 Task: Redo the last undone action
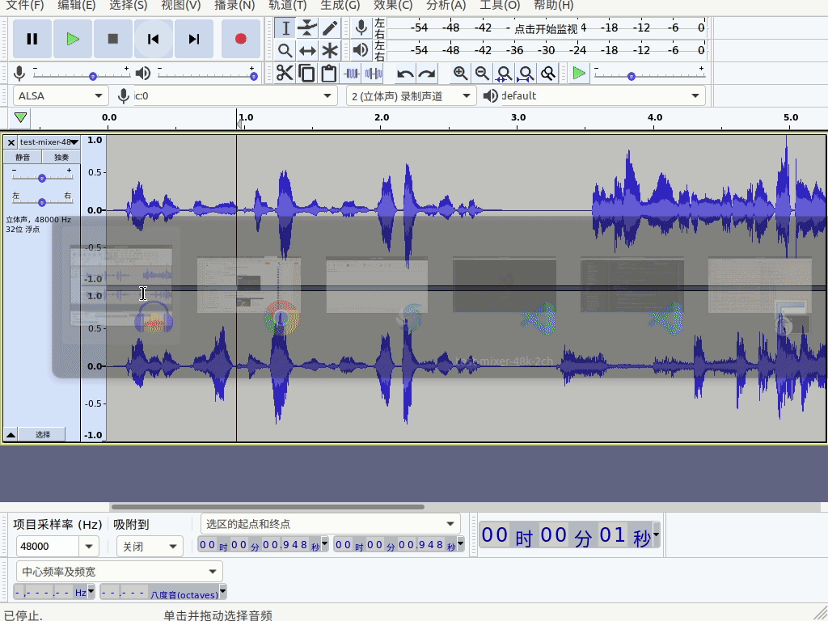click(427, 73)
